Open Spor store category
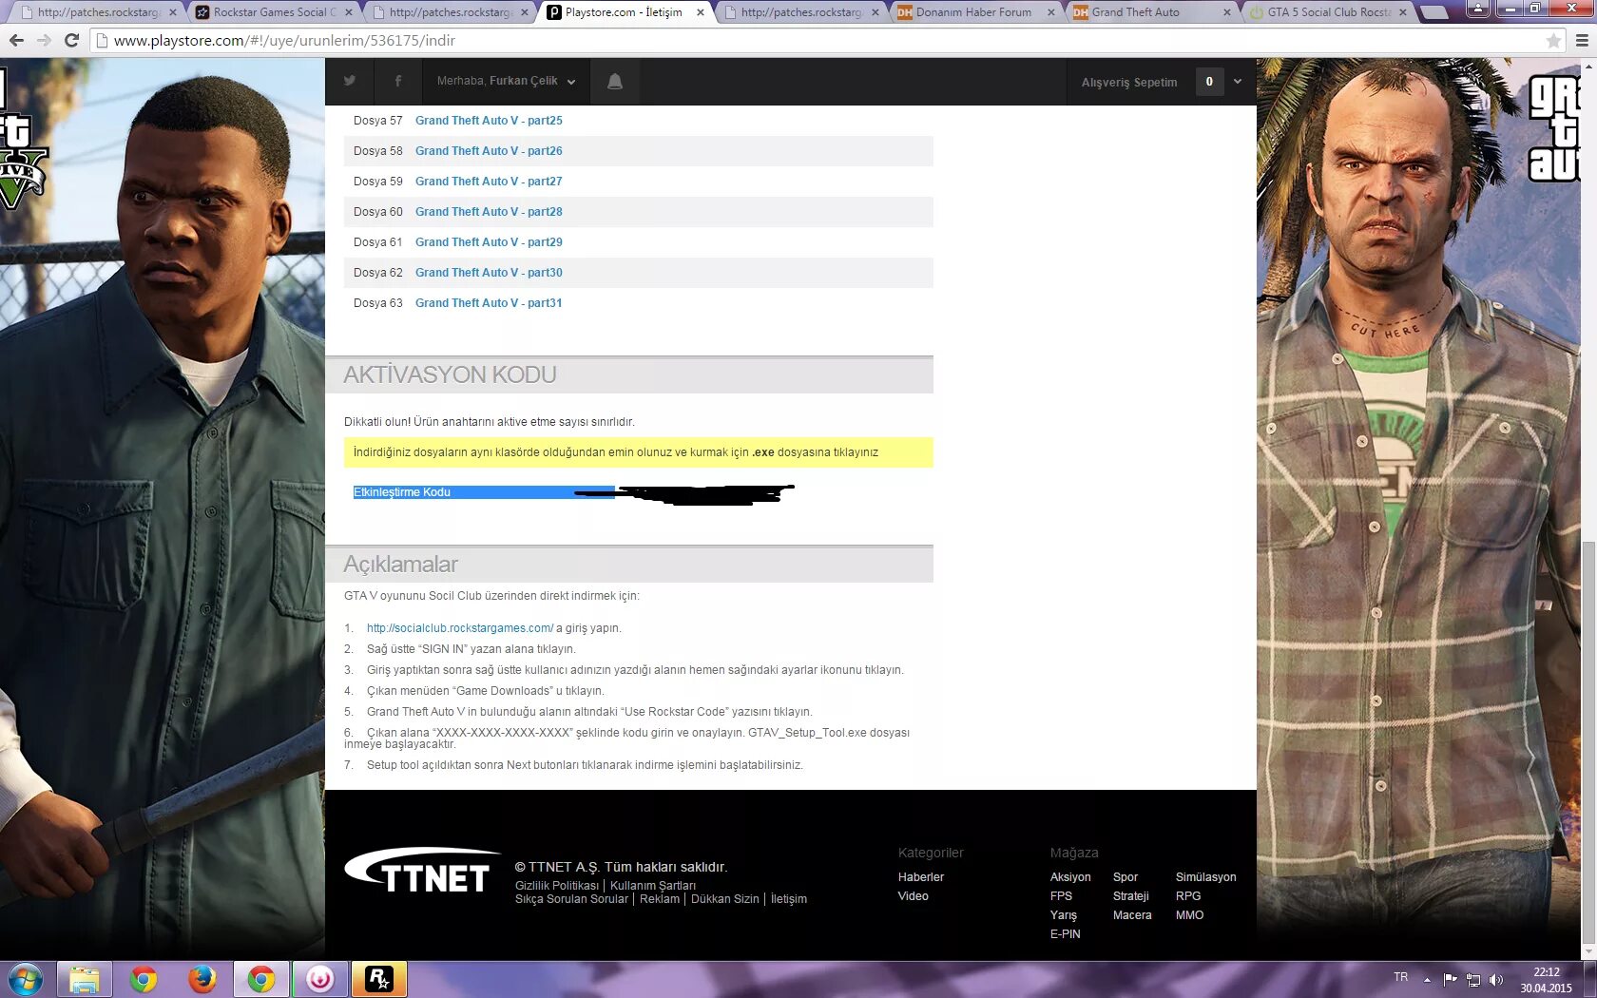The width and height of the screenshot is (1597, 998). coord(1126,877)
